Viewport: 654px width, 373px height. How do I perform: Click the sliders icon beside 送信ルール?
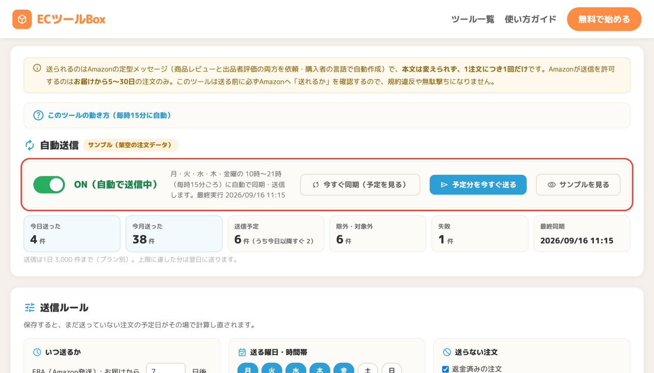(x=30, y=308)
